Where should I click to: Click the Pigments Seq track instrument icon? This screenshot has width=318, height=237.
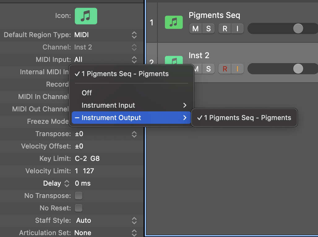tap(174, 22)
